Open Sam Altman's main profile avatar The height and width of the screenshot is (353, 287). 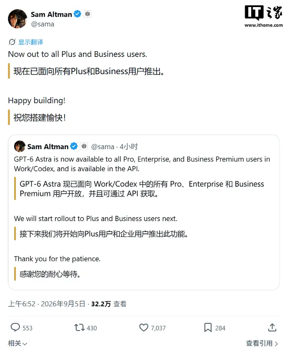tap(18, 19)
